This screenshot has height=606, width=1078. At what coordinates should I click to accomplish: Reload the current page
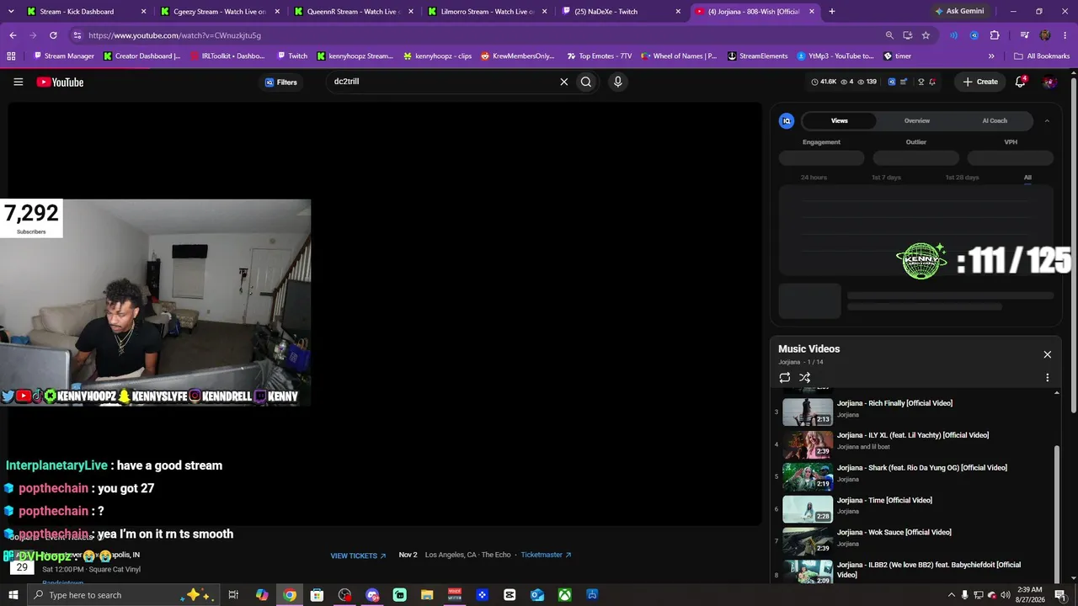(x=53, y=35)
